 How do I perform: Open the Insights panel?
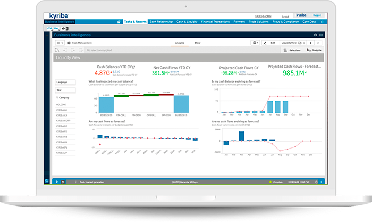point(314,50)
